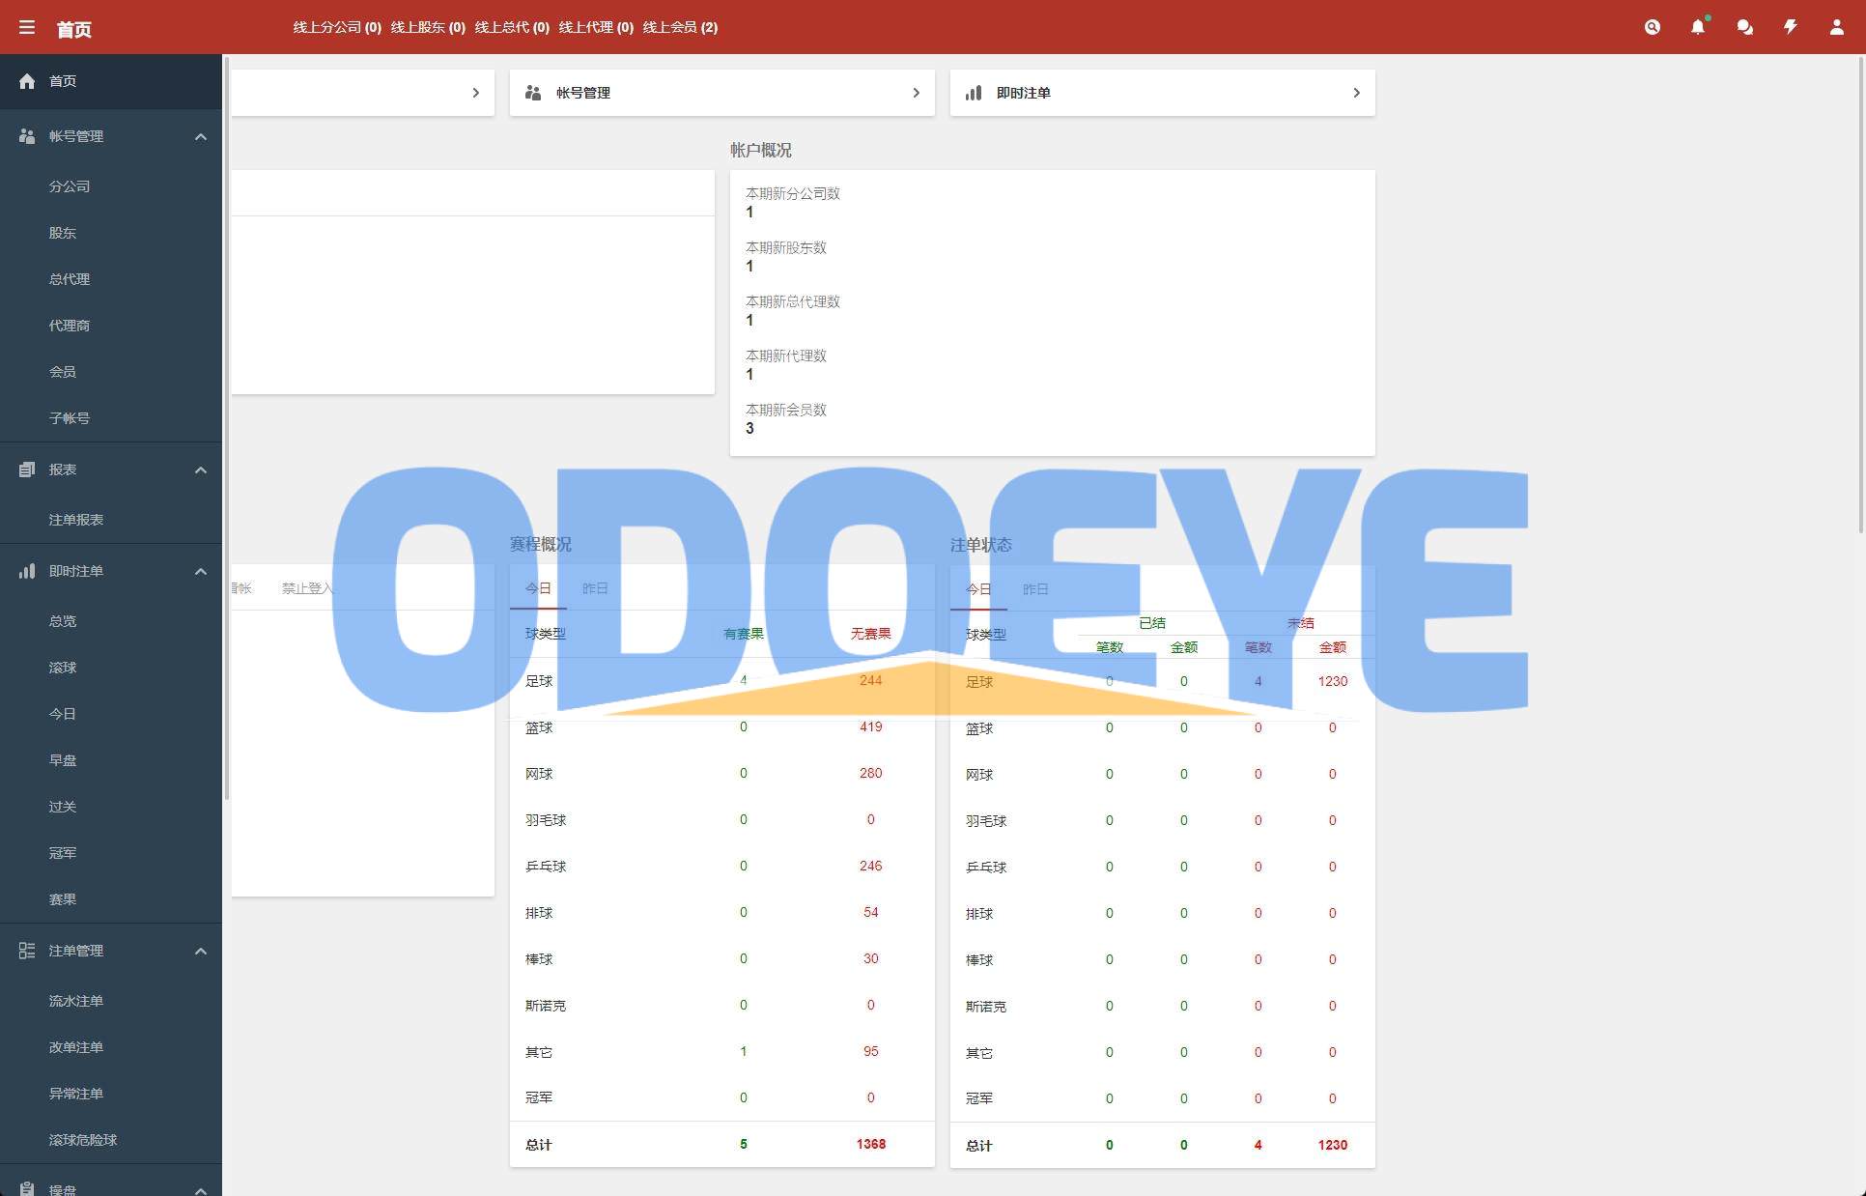Viewport: 1866px width, 1196px height.
Task: Click 线上总代 (0) in header
Action: [x=512, y=27]
